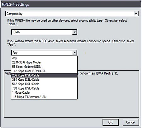Collapse the connection speed dropdown arrow

click(74, 53)
